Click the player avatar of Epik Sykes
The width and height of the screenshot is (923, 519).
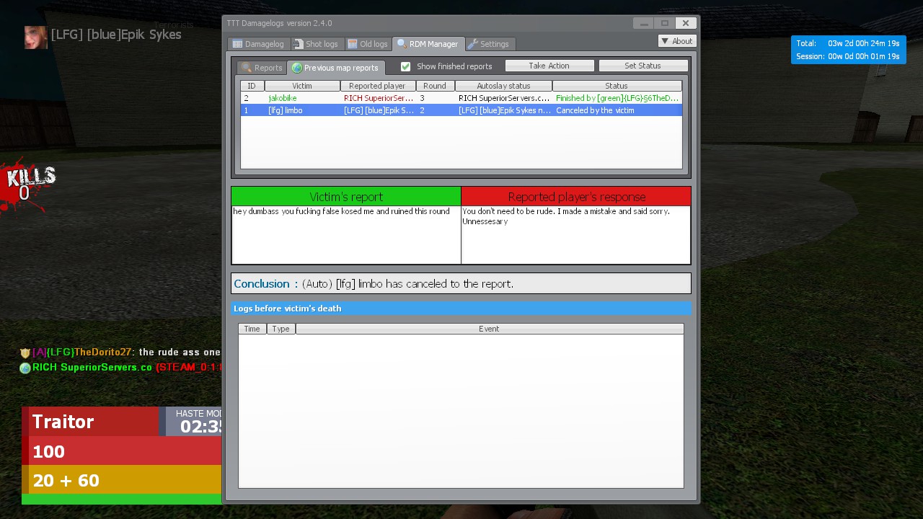[35, 37]
